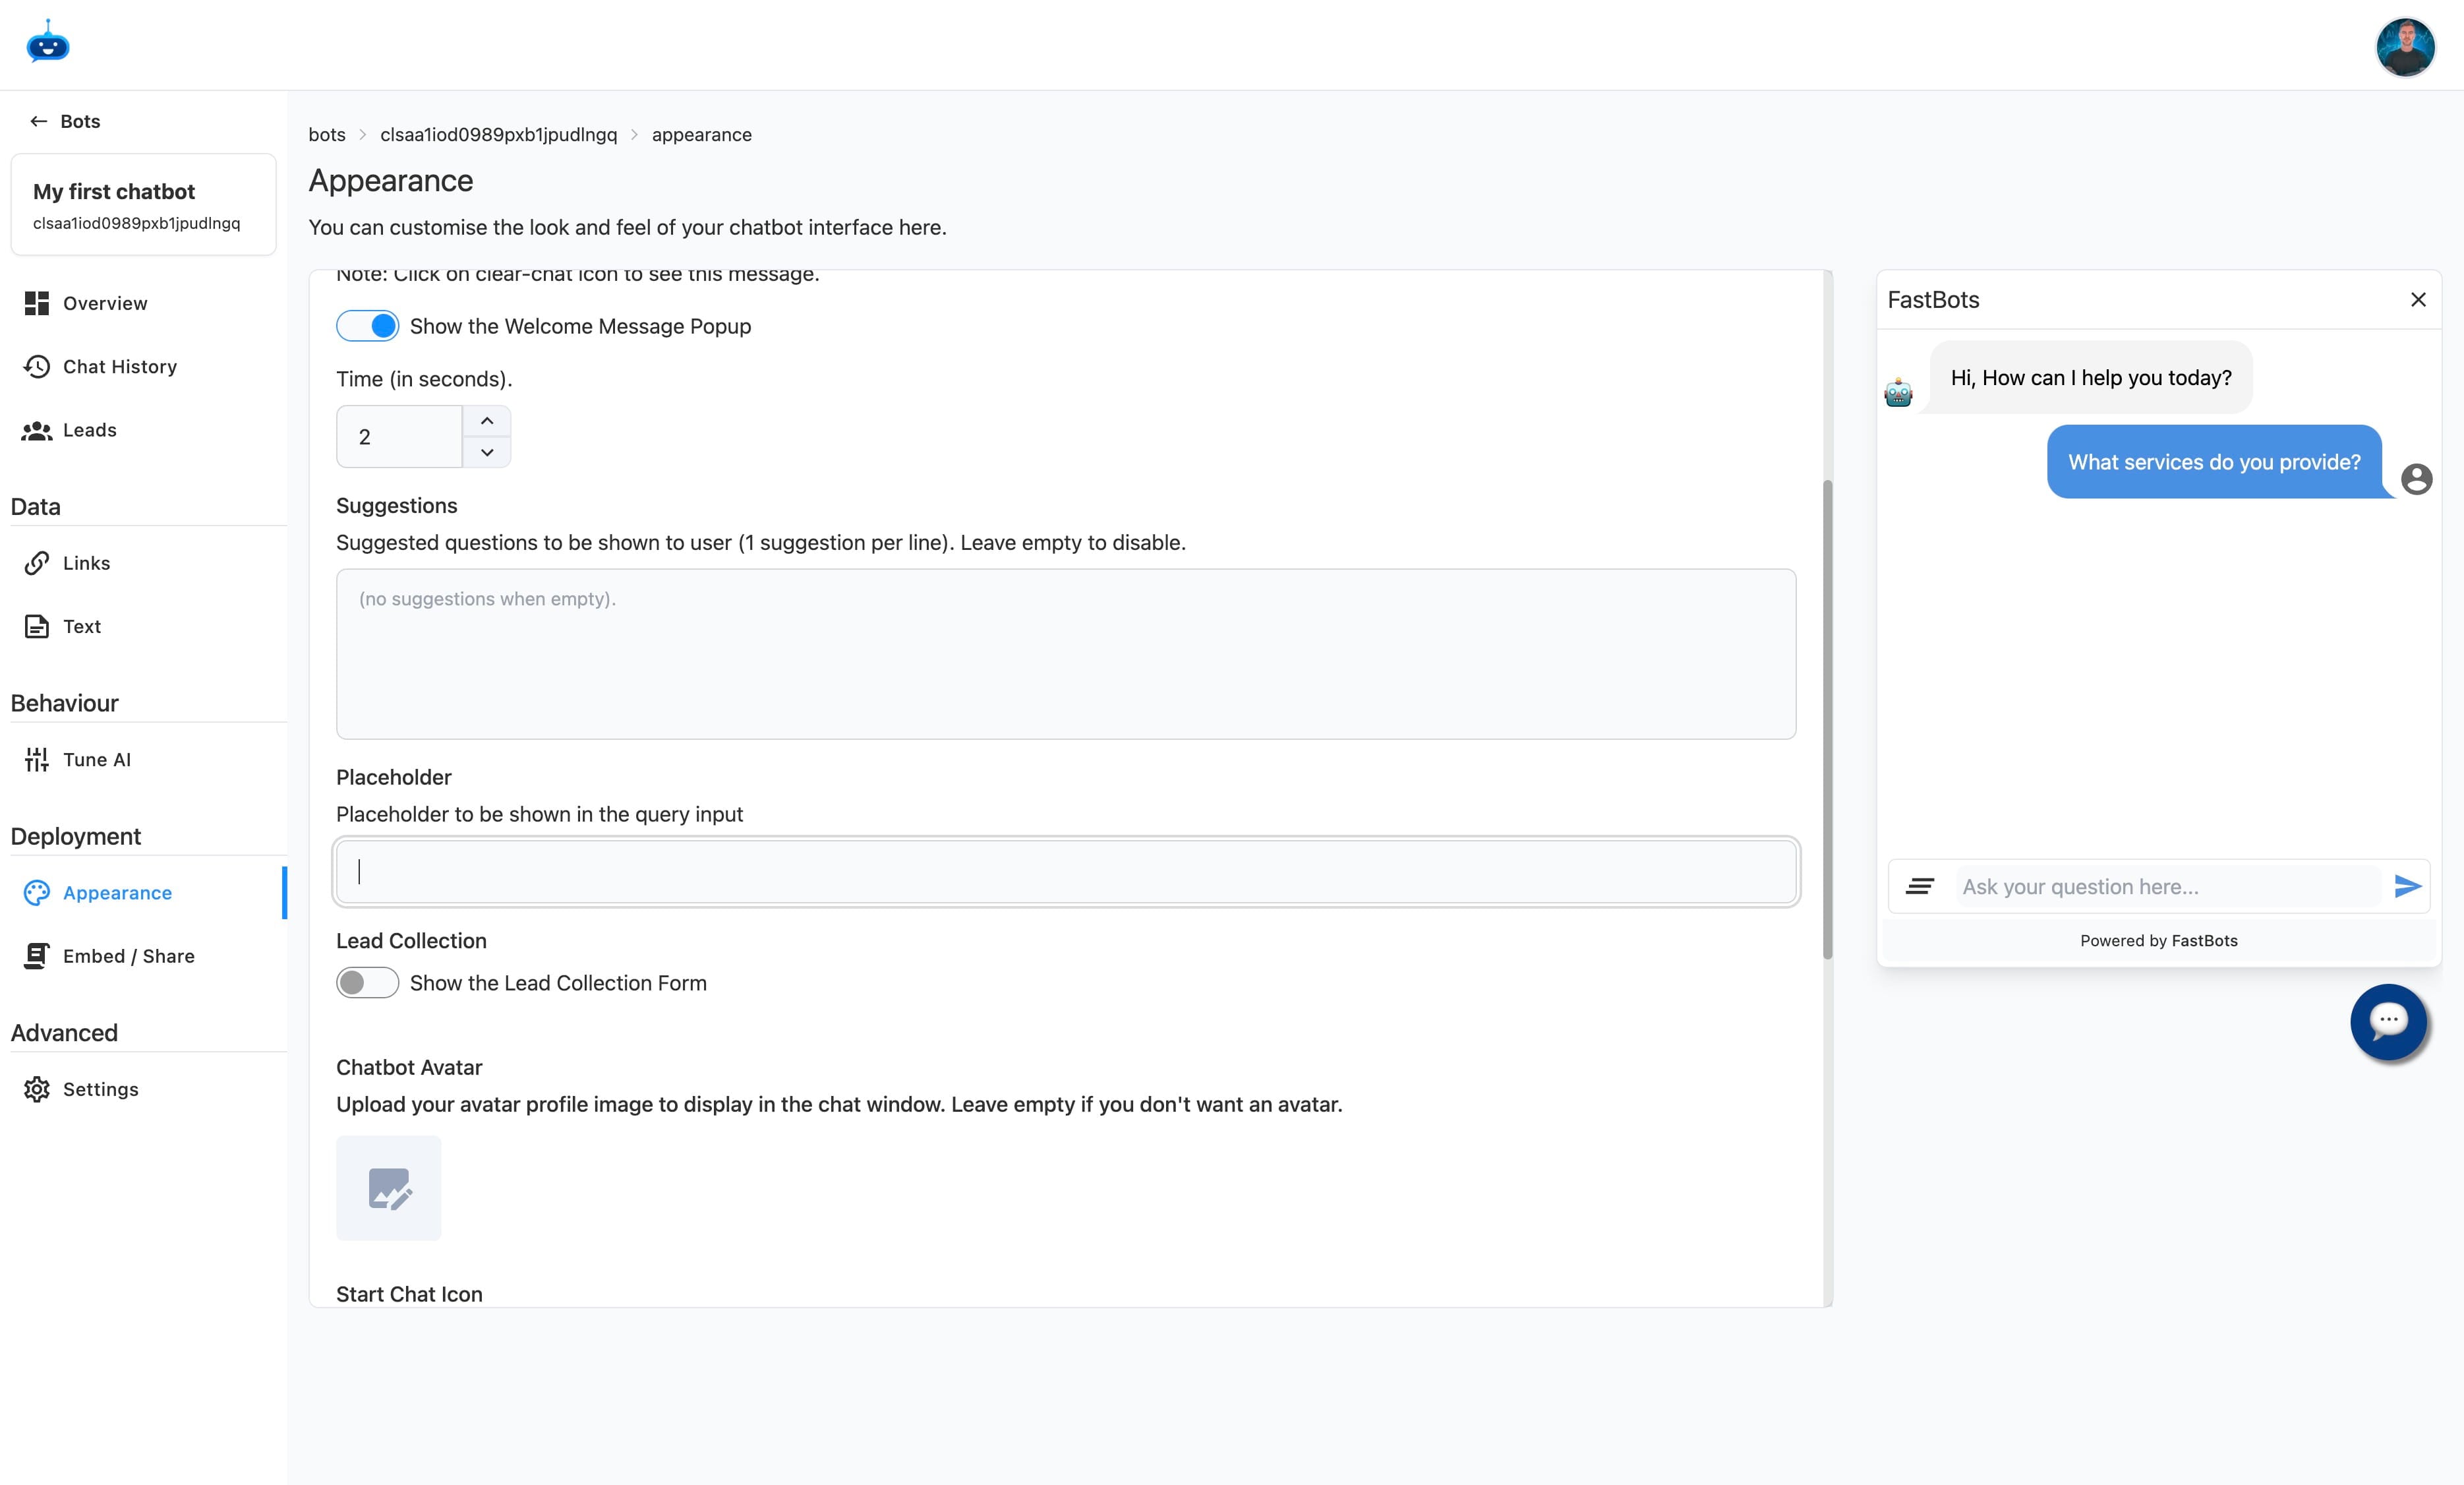Open the user profile avatar menu
Screen dimensions: 2464x1485
[x=2404, y=46]
